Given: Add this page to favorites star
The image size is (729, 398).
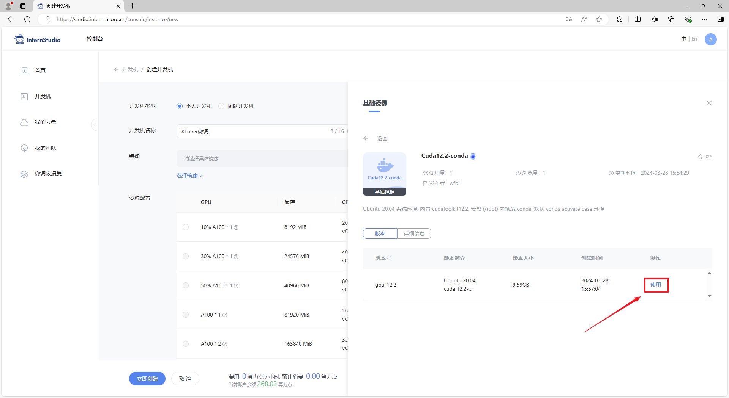Looking at the screenshot, I should click(x=599, y=19).
